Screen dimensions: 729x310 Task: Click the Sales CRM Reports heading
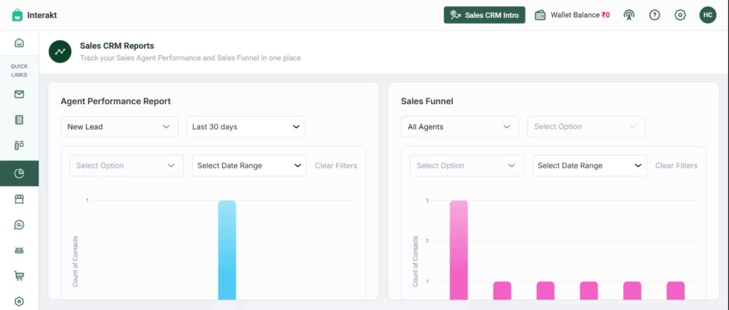click(117, 46)
